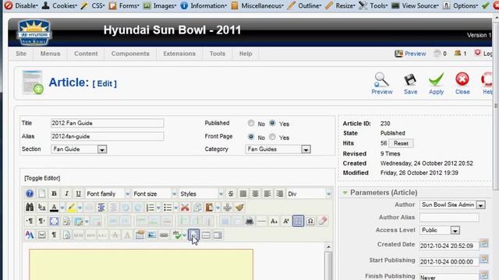This screenshot has width=499, height=280.
Task: Copy selection using copy icon
Action: (197, 208)
